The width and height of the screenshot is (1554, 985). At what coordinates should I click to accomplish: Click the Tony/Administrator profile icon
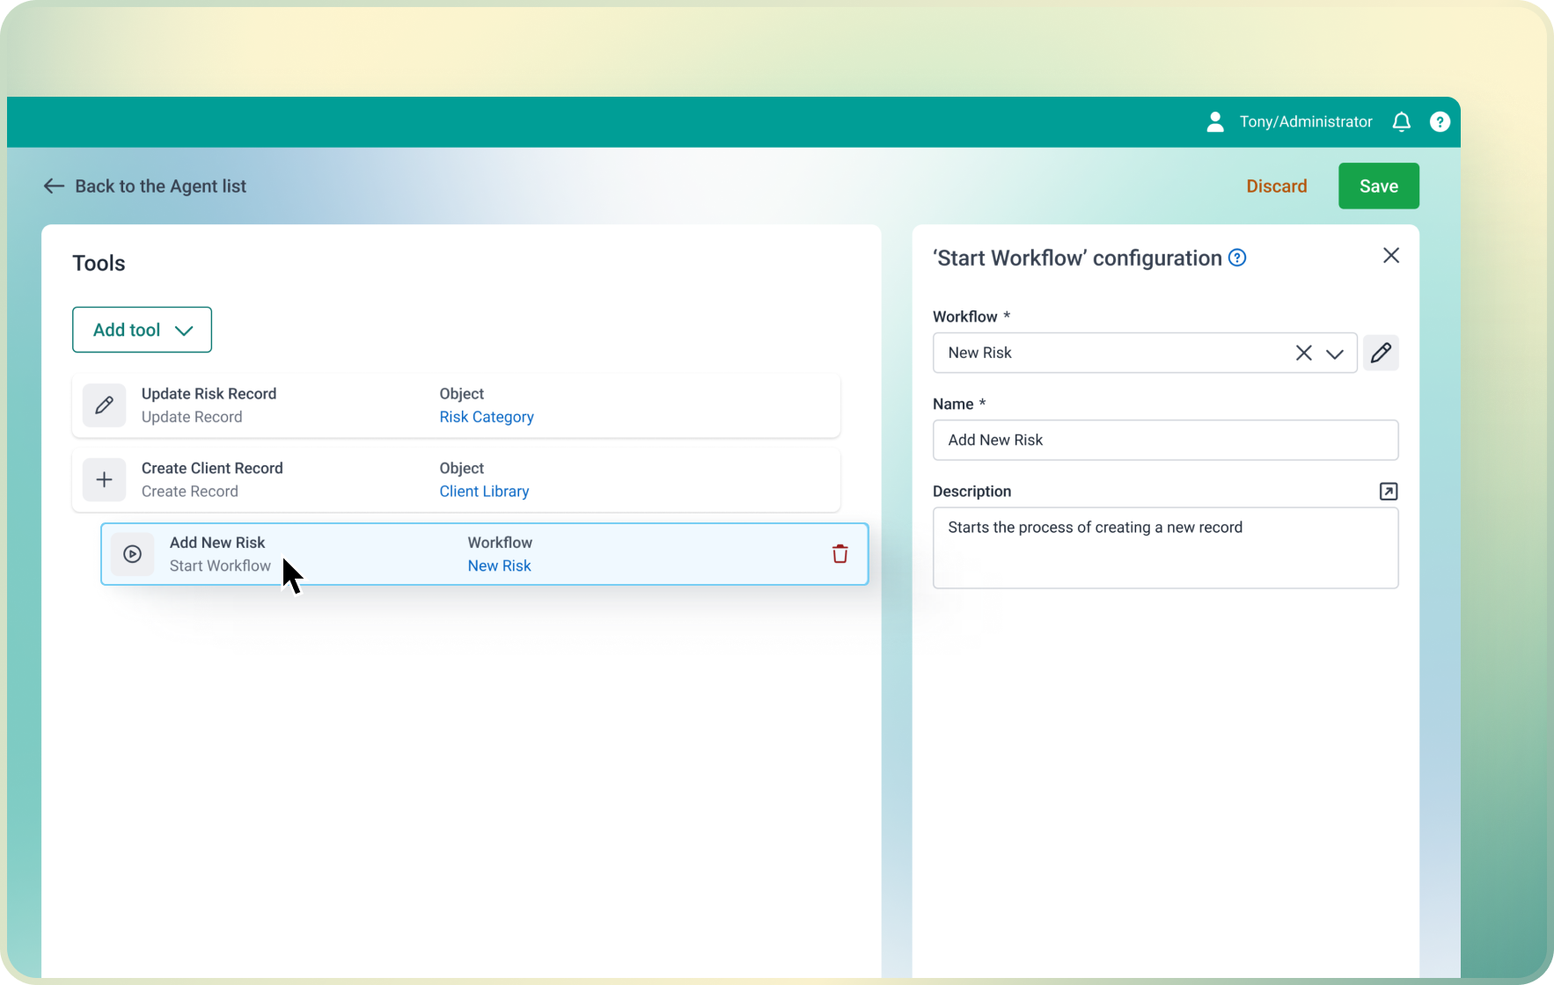[1215, 121]
